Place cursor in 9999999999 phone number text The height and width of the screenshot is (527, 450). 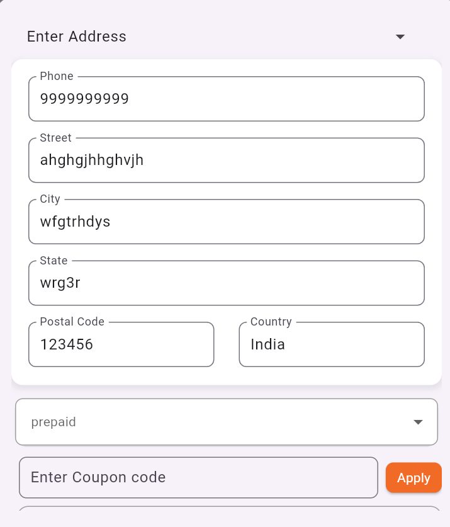[84, 99]
